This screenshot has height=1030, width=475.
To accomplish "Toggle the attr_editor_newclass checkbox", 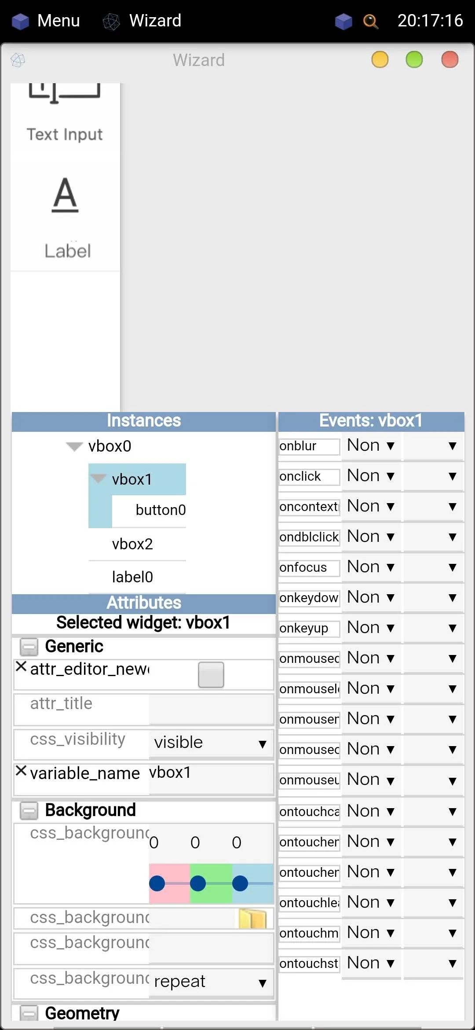I will [x=211, y=674].
